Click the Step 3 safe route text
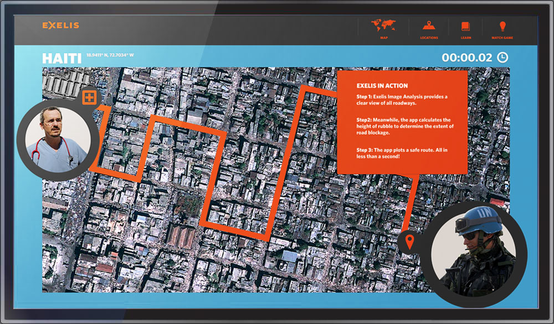This screenshot has height=324, width=554. pyautogui.click(x=402, y=153)
